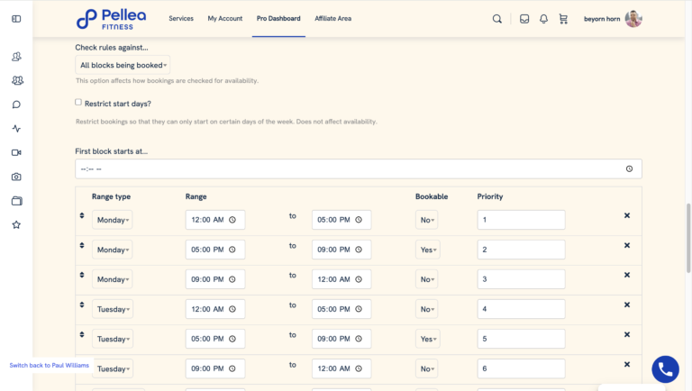This screenshot has height=391, width=692.
Task: Click the phone call floating button
Action: [x=666, y=369]
